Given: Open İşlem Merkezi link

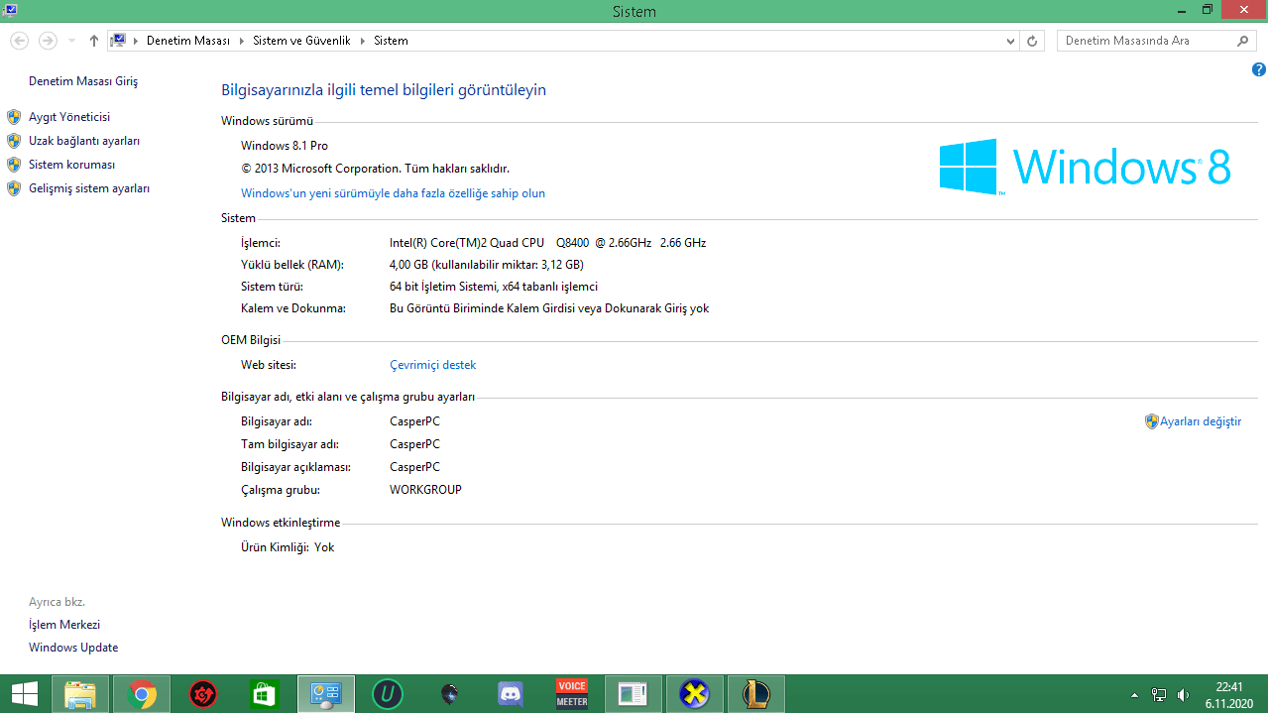Looking at the screenshot, I should coord(64,625).
